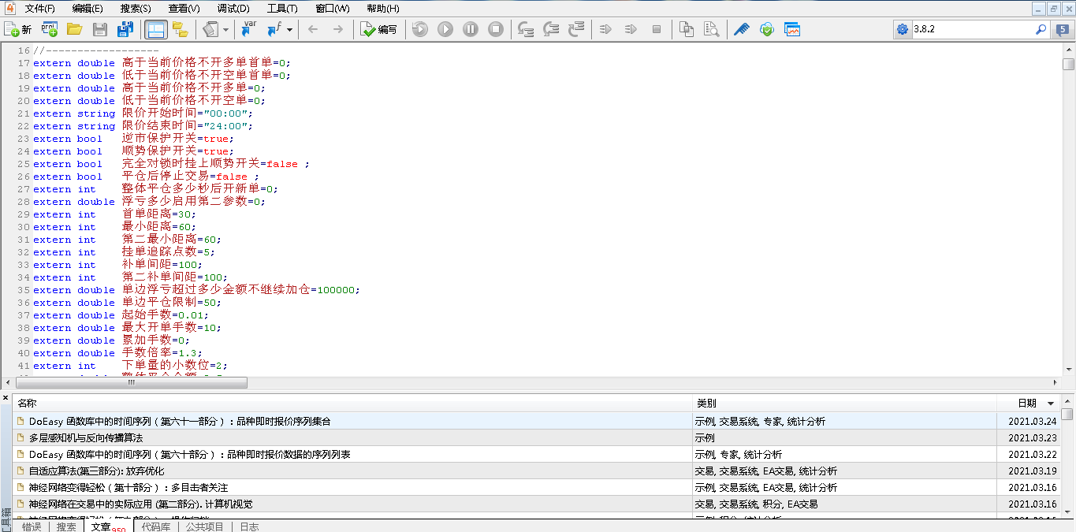Sort articles by the 名称 column header

(352, 403)
